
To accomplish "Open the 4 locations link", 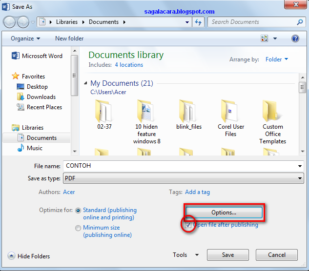I will coord(129,65).
